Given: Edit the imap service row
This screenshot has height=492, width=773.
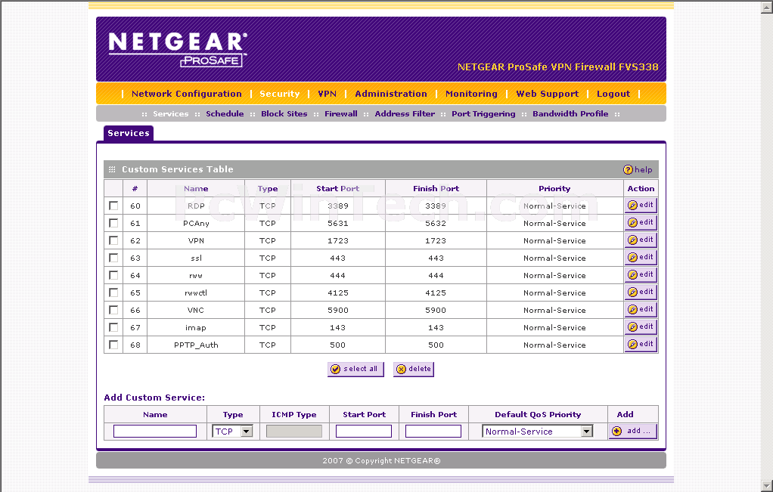Looking at the screenshot, I should pyautogui.click(x=641, y=326).
